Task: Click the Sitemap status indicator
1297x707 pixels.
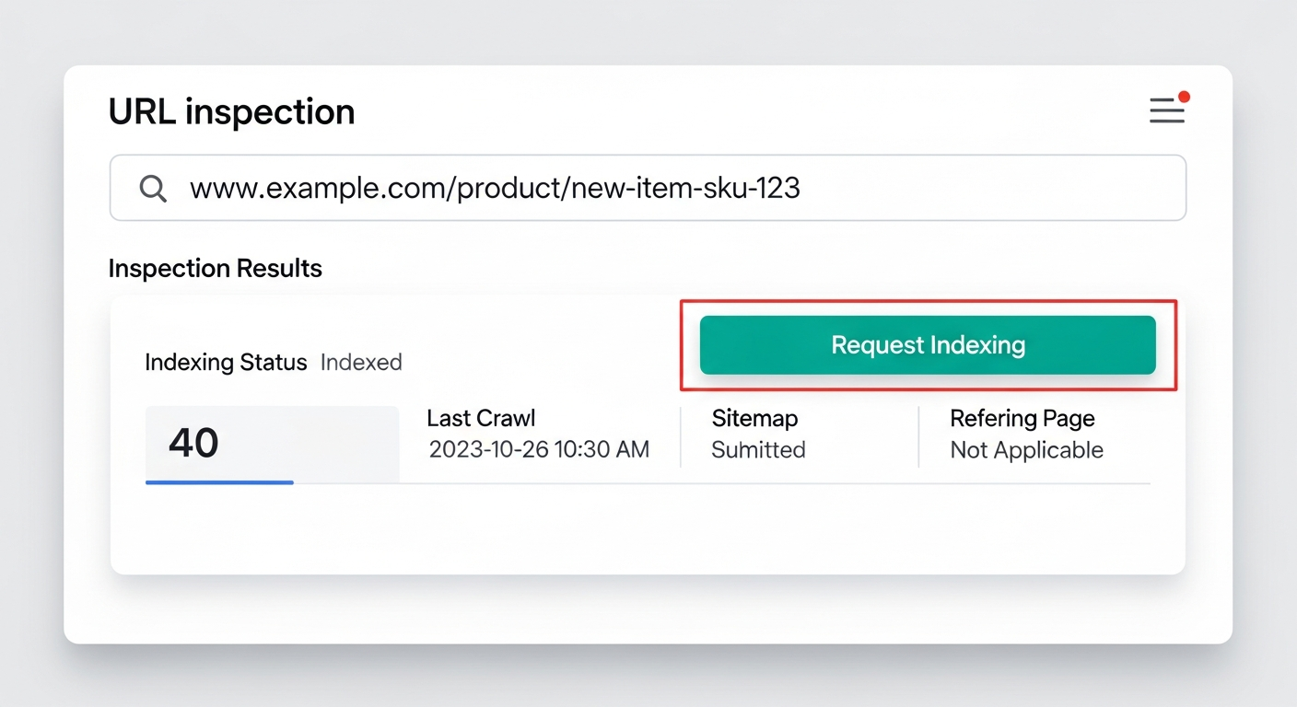Action: tap(758, 449)
